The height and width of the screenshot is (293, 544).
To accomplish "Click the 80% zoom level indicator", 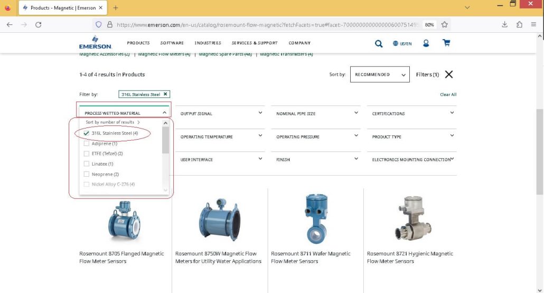I will click(x=429, y=25).
